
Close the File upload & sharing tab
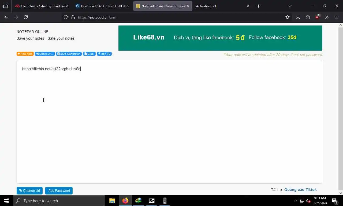[67, 6]
